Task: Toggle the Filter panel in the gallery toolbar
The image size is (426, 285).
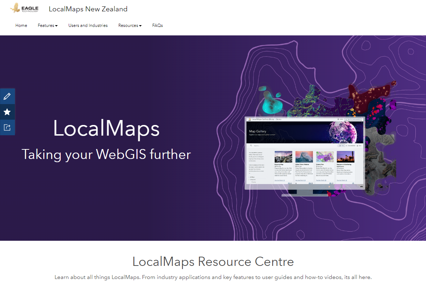Action: pos(342,146)
